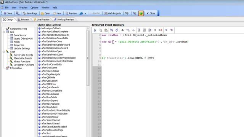Select Update Settings tree item
This screenshot has width=244, height=137.
point(22,48)
